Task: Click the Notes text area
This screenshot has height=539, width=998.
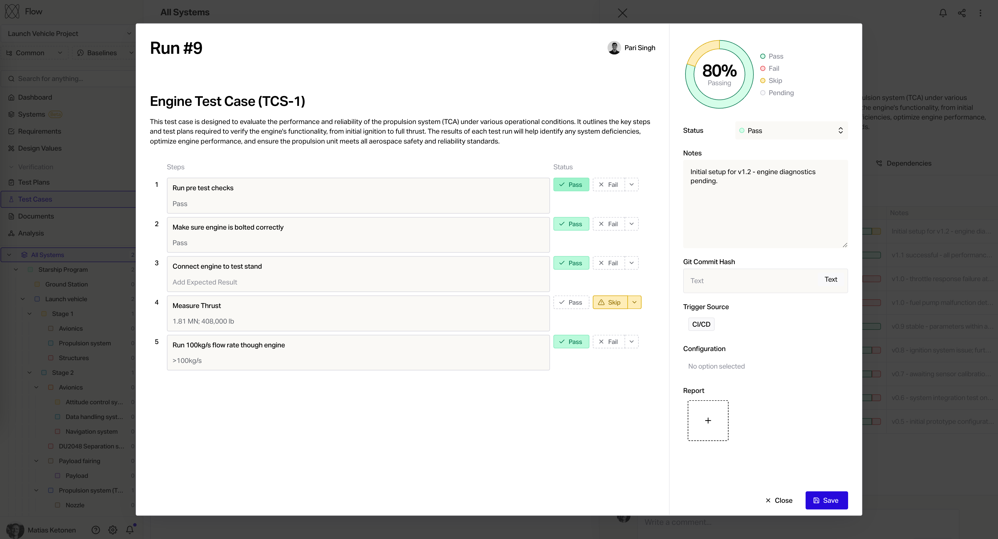Action: tap(765, 204)
